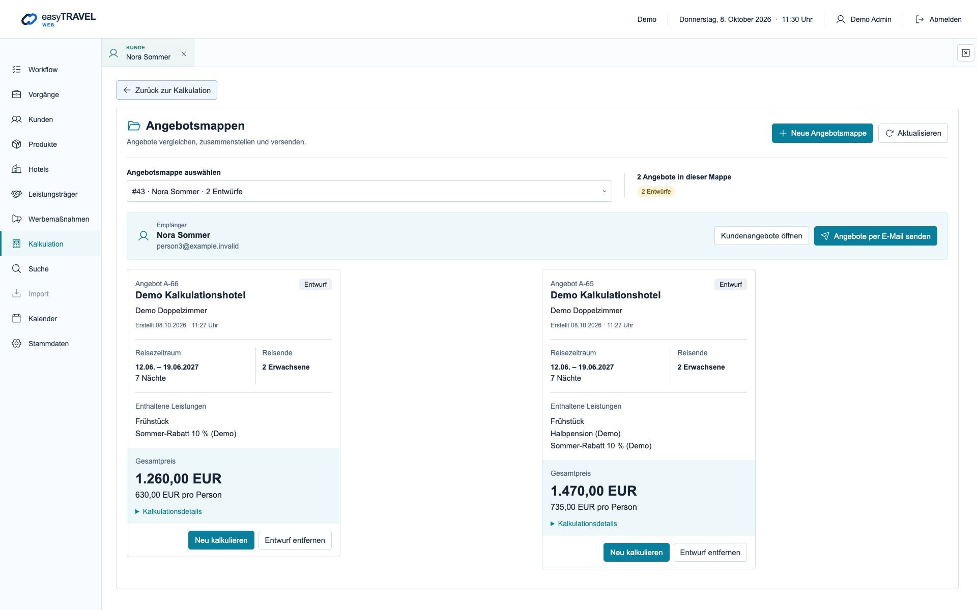This screenshot has width=977, height=610.
Task: Click the plus icon on Neue Angebotsmappe
Action: [783, 133]
